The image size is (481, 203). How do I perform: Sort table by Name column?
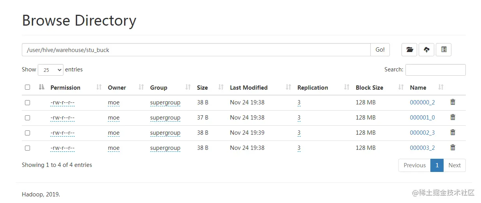pyautogui.click(x=441, y=87)
